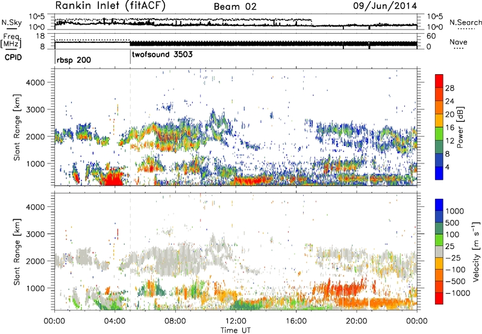Click the 'Rankin Inlet (fitACF)' plot title
Viewport: 482px width, 334px height.
110,5
